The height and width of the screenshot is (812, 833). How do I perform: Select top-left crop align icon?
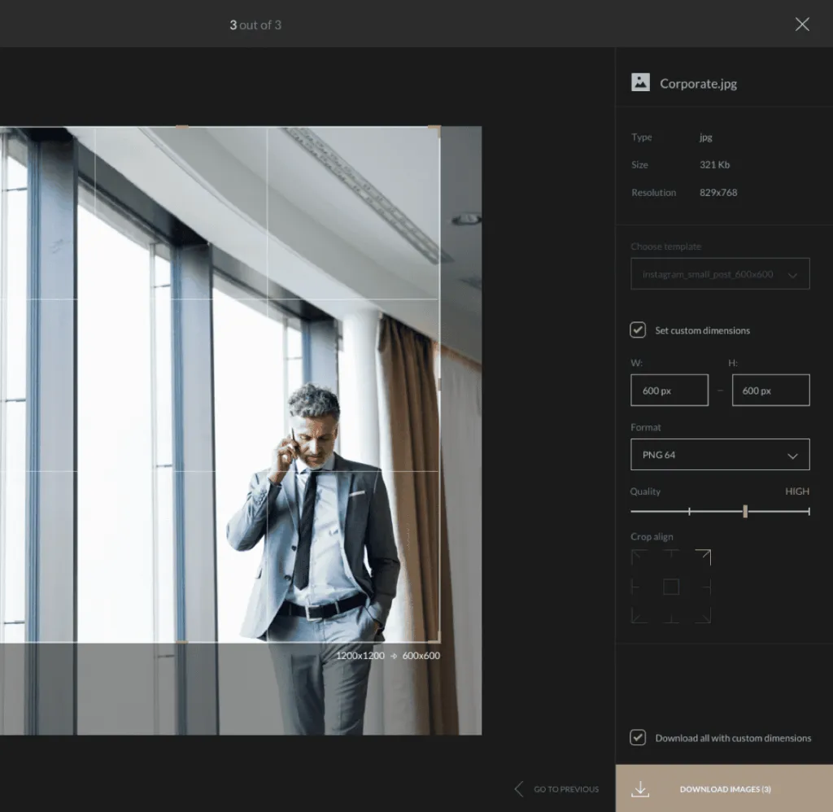639,557
